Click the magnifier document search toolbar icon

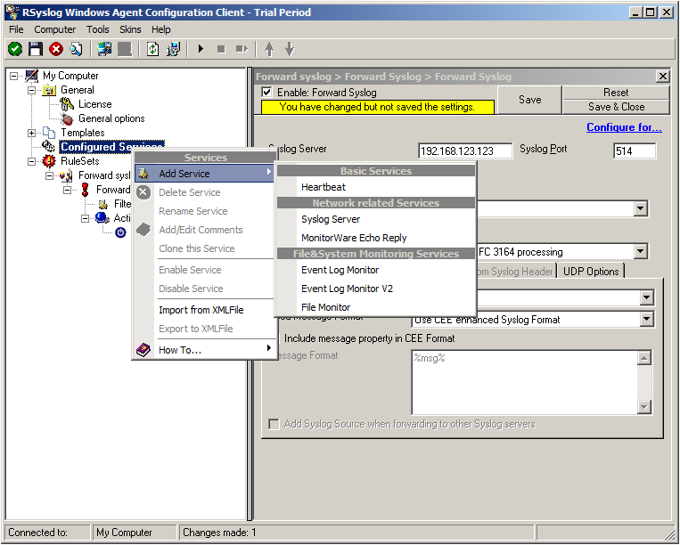pyautogui.click(x=77, y=49)
